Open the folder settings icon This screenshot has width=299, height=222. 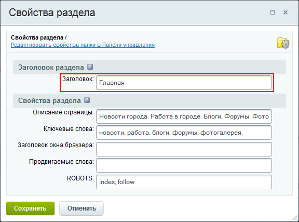tap(283, 43)
